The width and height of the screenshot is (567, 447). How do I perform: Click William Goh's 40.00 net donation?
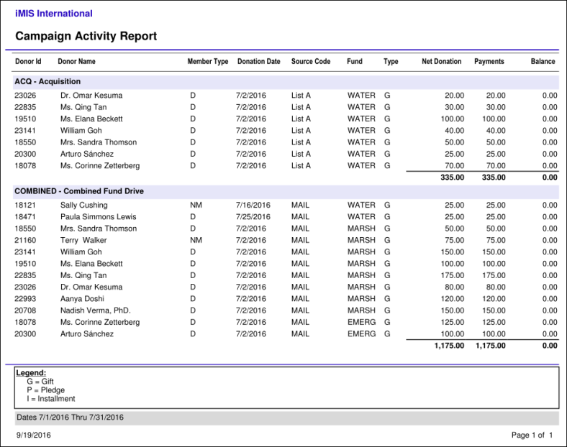pos(455,131)
